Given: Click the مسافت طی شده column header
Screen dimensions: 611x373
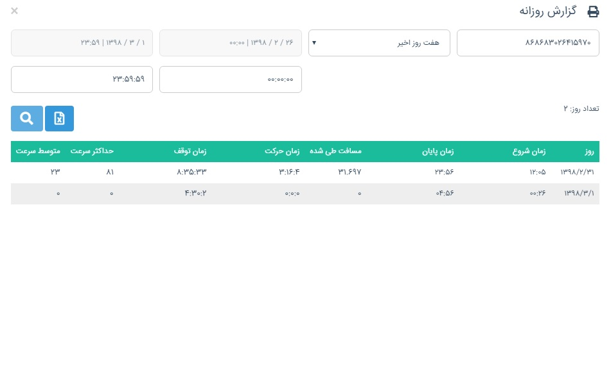Looking at the screenshot, I should [x=335, y=152].
